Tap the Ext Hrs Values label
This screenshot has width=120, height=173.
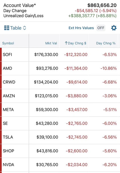pyautogui.click(x=81, y=28)
